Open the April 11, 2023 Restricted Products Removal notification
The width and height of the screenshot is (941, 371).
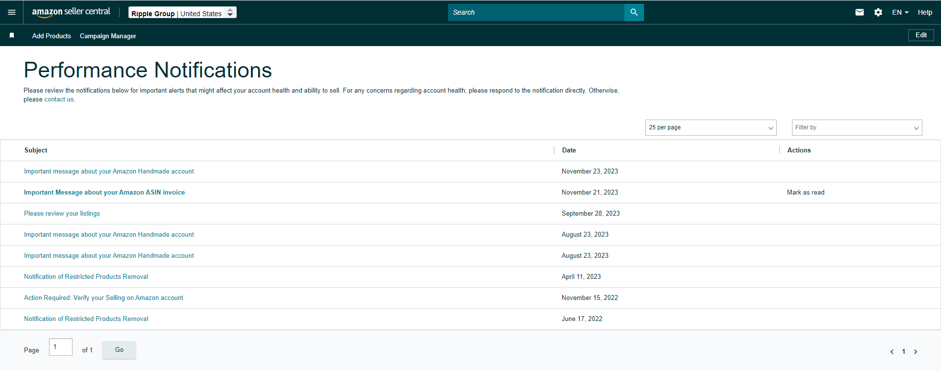[x=86, y=277]
